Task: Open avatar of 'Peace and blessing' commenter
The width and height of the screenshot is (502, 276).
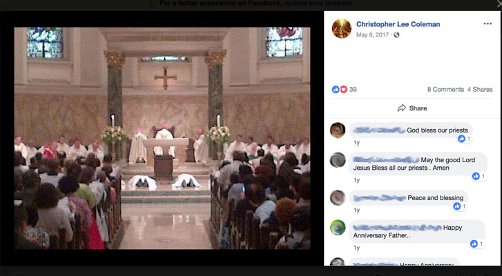Action: pos(338,198)
